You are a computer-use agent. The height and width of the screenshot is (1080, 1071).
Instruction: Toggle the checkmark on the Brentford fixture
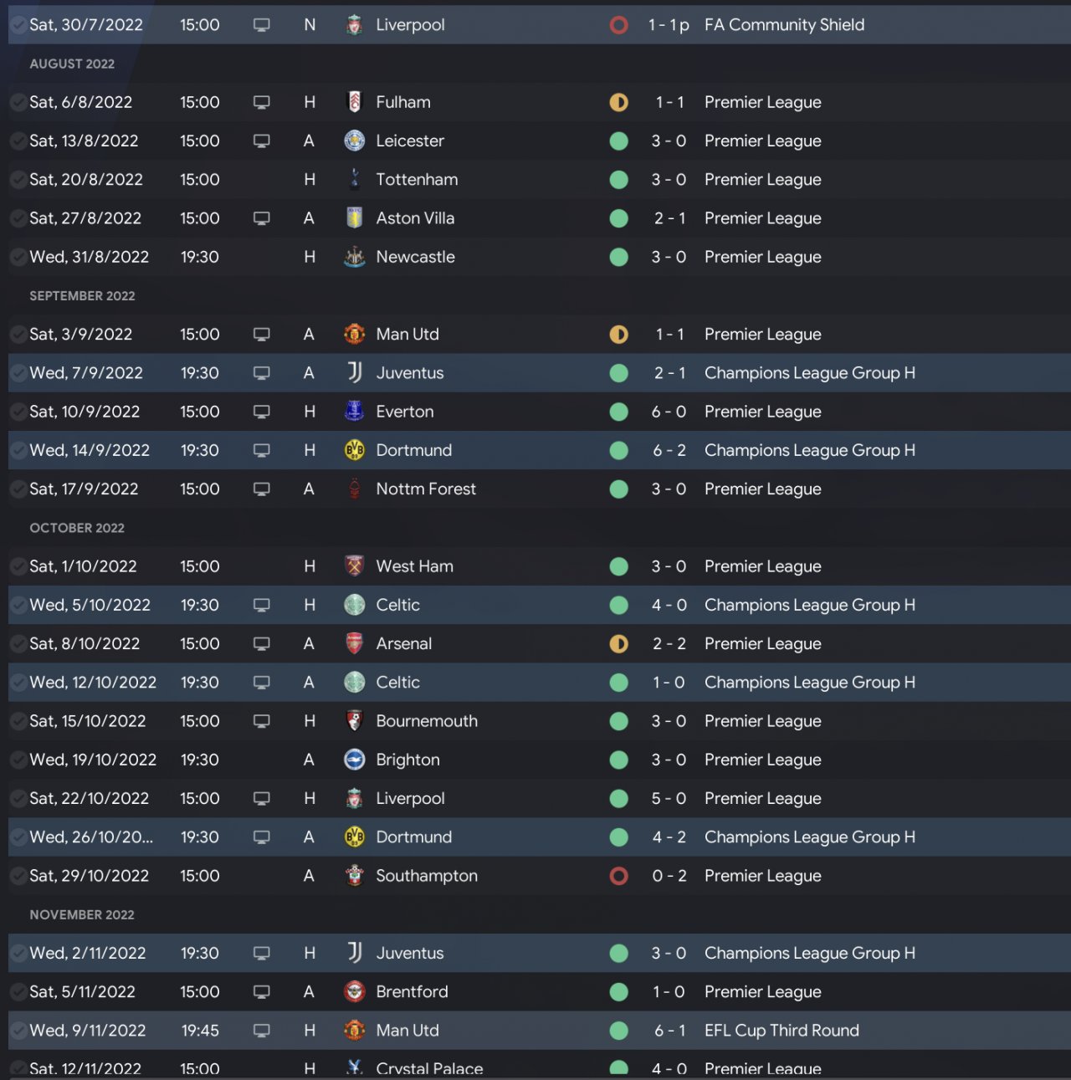click(x=18, y=992)
